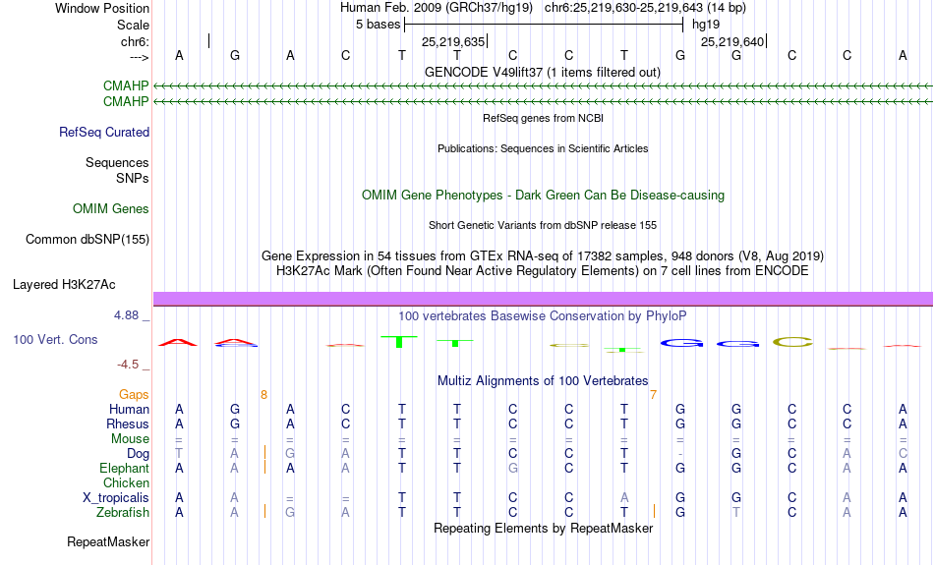934x565 pixels.
Task: Open the Sequences track label
Action: click(x=117, y=162)
